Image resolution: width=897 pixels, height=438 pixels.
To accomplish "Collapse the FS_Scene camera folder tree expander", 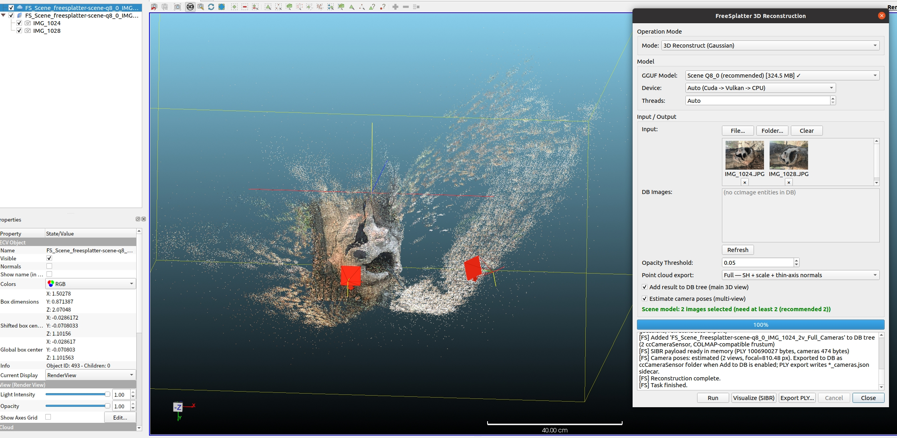I will pos(4,15).
